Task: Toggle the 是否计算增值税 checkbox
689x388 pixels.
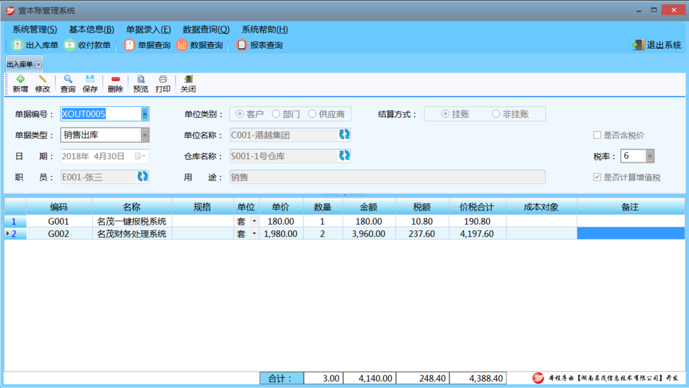Action: 597,177
